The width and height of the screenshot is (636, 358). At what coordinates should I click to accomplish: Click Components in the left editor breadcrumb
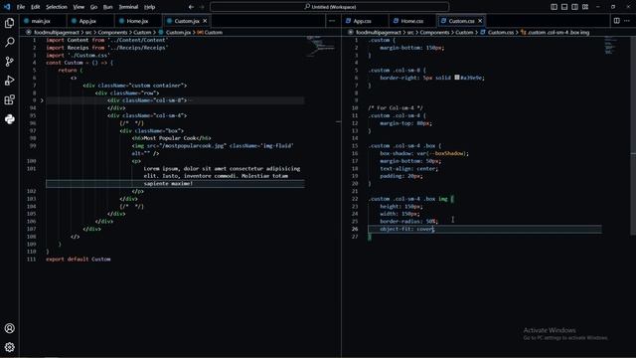112,32
